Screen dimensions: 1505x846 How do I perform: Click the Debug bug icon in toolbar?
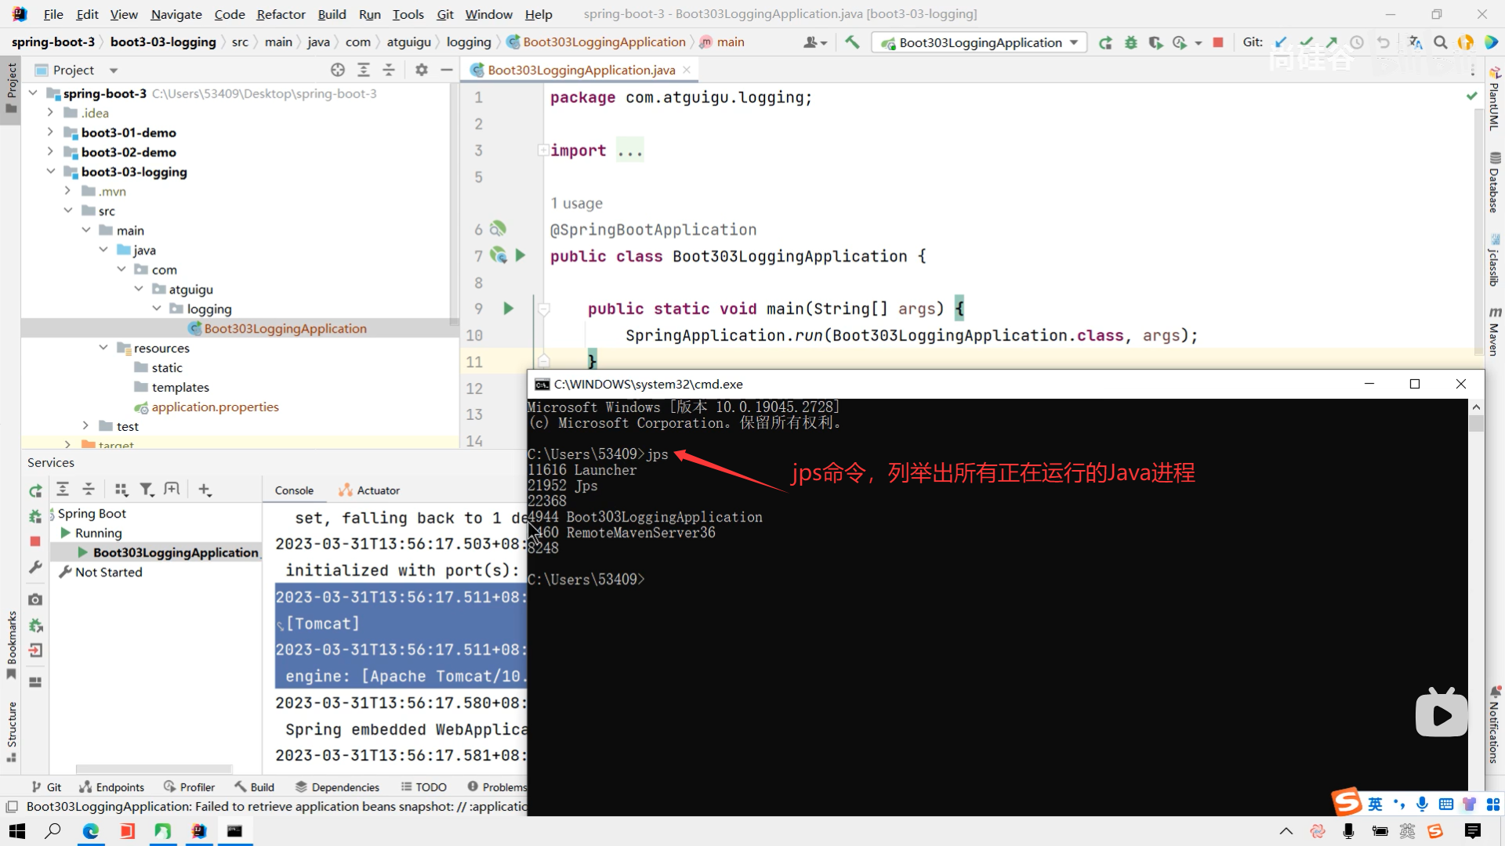[1130, 42]
